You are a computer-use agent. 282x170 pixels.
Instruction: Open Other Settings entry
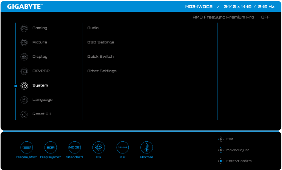click(x=102, y=71)
